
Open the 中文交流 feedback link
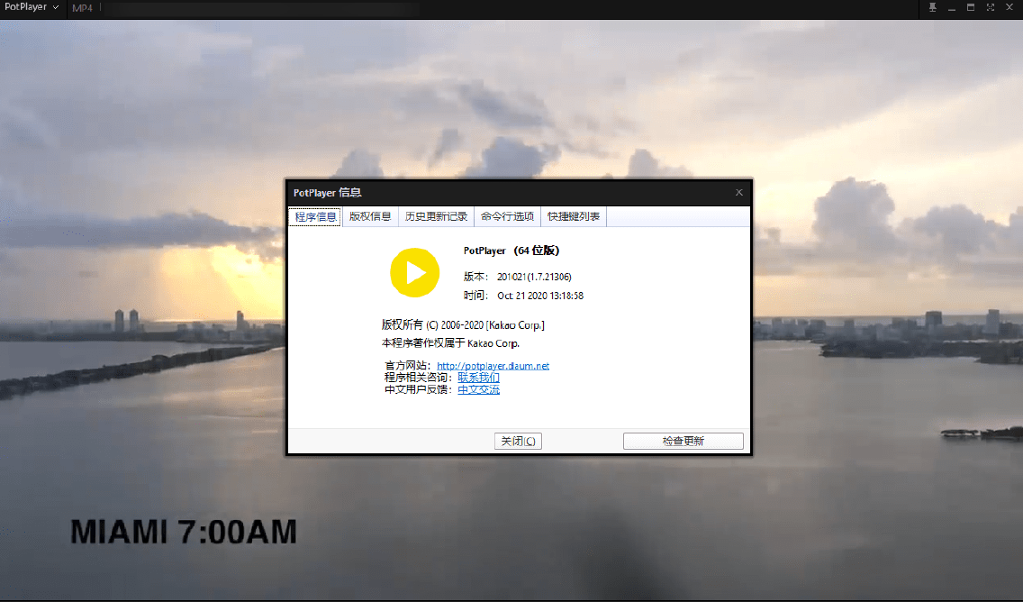tap(478, 389)
